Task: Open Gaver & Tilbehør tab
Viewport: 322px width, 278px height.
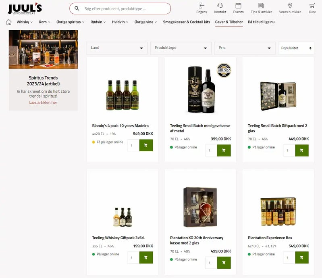Action: pos(229,22)
